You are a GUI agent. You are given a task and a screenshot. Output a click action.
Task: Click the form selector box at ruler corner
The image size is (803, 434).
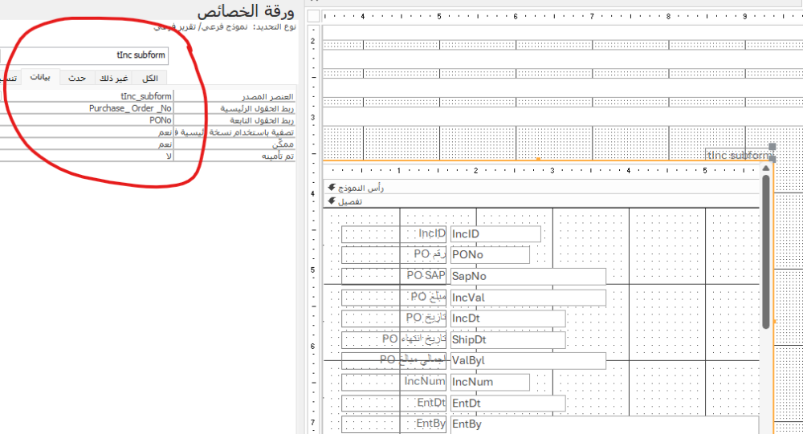pos(314,16)
